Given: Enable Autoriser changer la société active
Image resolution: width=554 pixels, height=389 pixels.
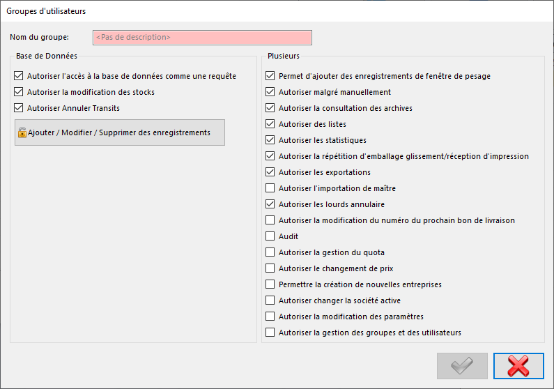Looking at the screenshot, I should (x=270, y=300).
